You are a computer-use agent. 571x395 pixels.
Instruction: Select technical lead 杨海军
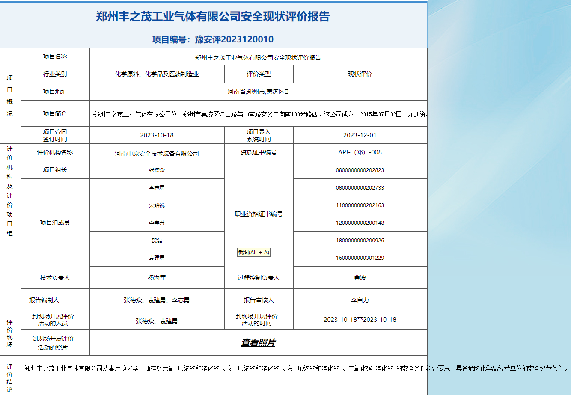pos(157,278)
